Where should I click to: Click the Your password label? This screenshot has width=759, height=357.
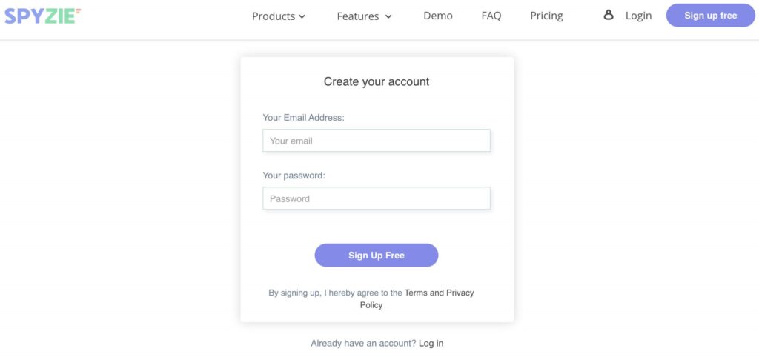[x=294, y=176]
